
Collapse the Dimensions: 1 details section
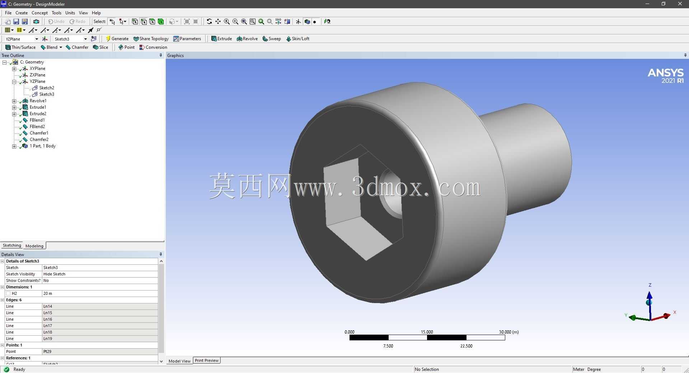pos(3,287)
